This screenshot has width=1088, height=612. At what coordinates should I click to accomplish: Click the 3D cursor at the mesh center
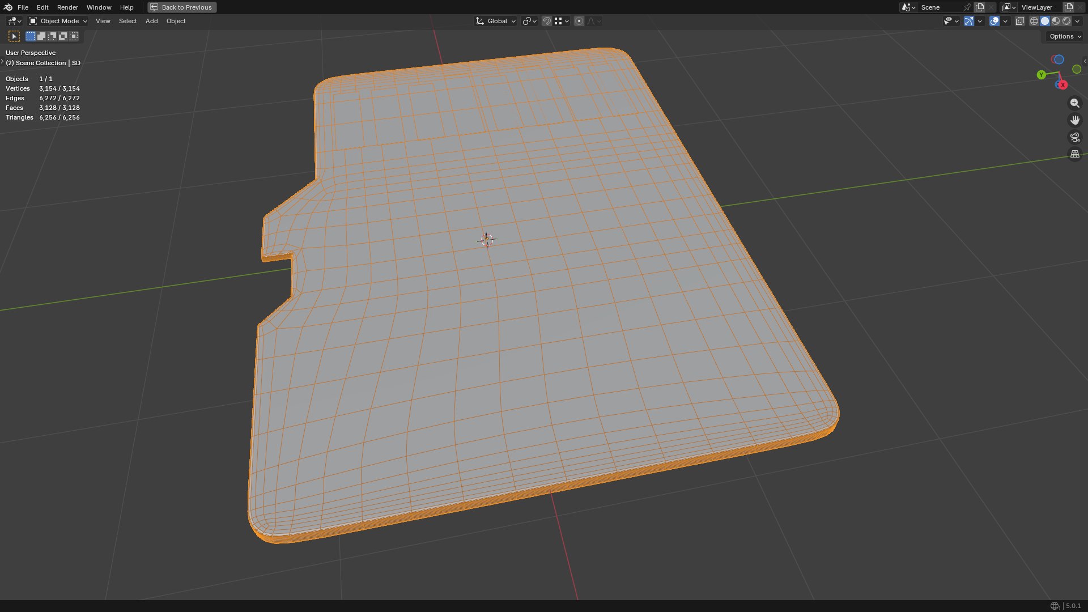click(x=486, y=239)
